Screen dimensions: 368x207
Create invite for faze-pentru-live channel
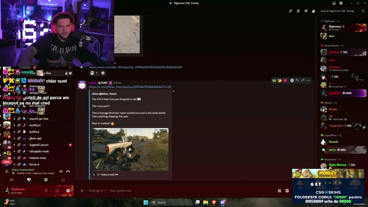click(x=66, y=73)
